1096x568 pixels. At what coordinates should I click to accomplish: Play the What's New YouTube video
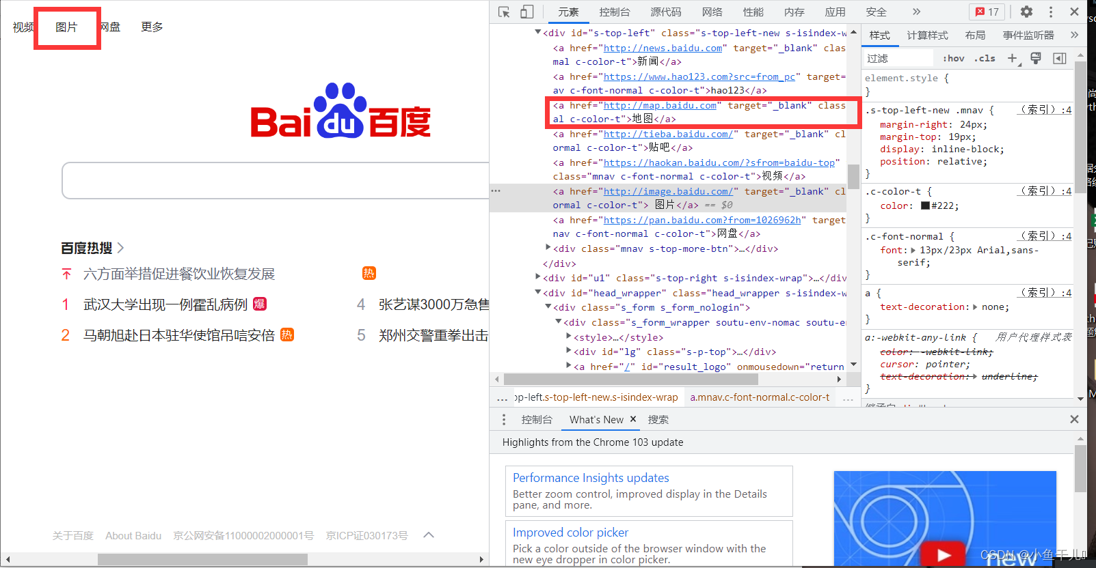tap(944, 554)
